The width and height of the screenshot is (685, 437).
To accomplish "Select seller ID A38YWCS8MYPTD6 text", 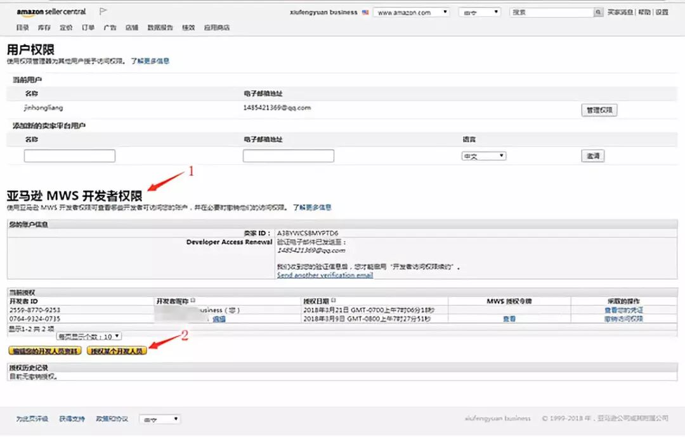I will (x=308, y=233).
